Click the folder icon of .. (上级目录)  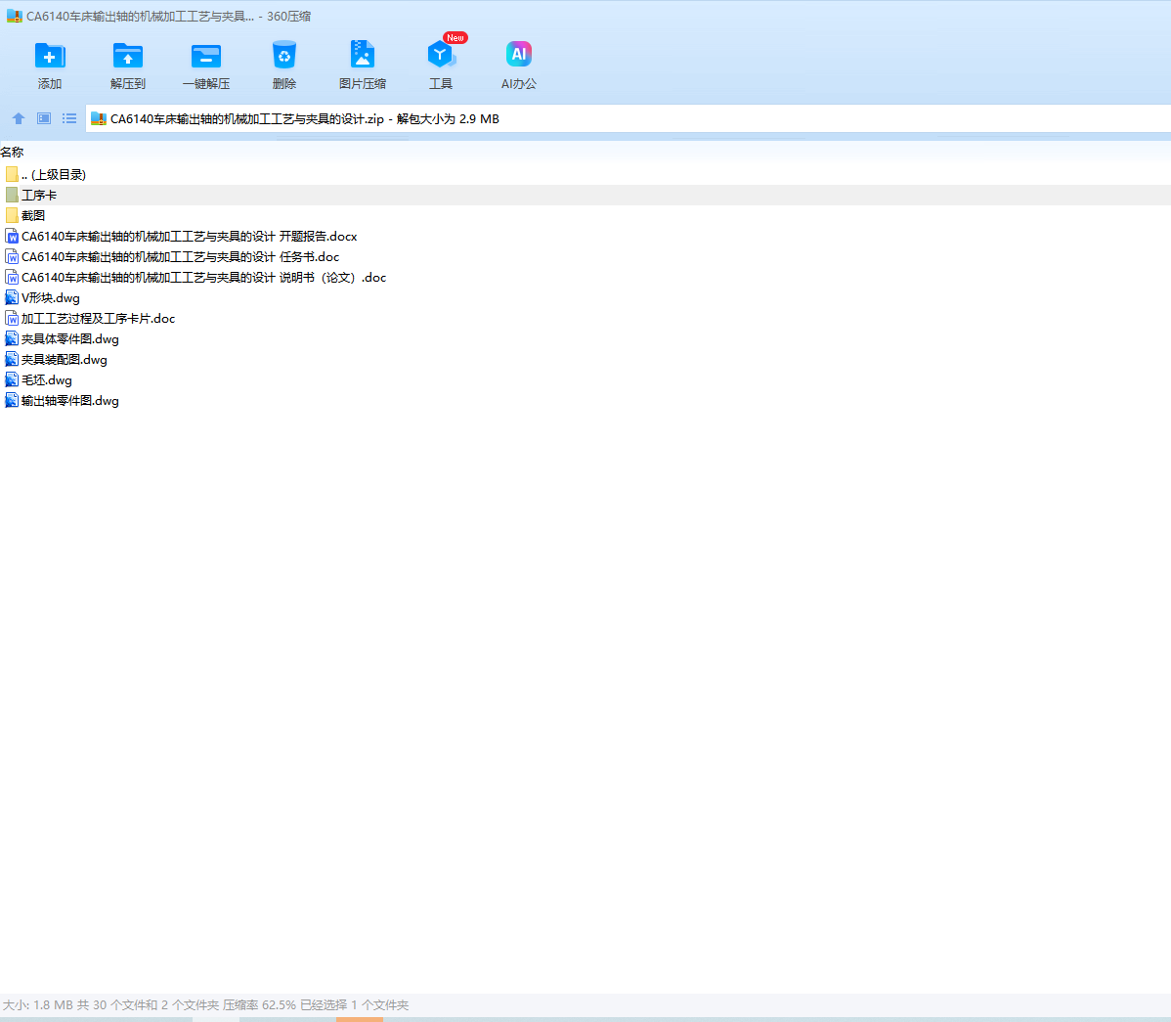[11, 174]
